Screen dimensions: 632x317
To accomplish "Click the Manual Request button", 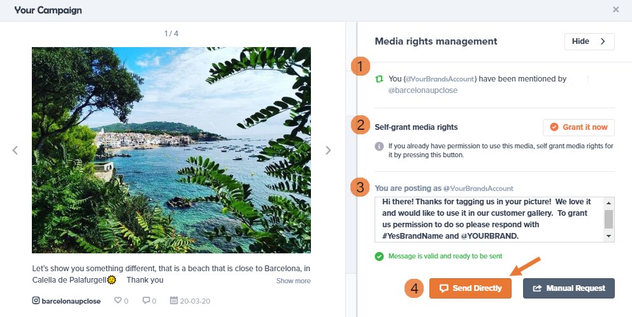I will click(568, 288).
